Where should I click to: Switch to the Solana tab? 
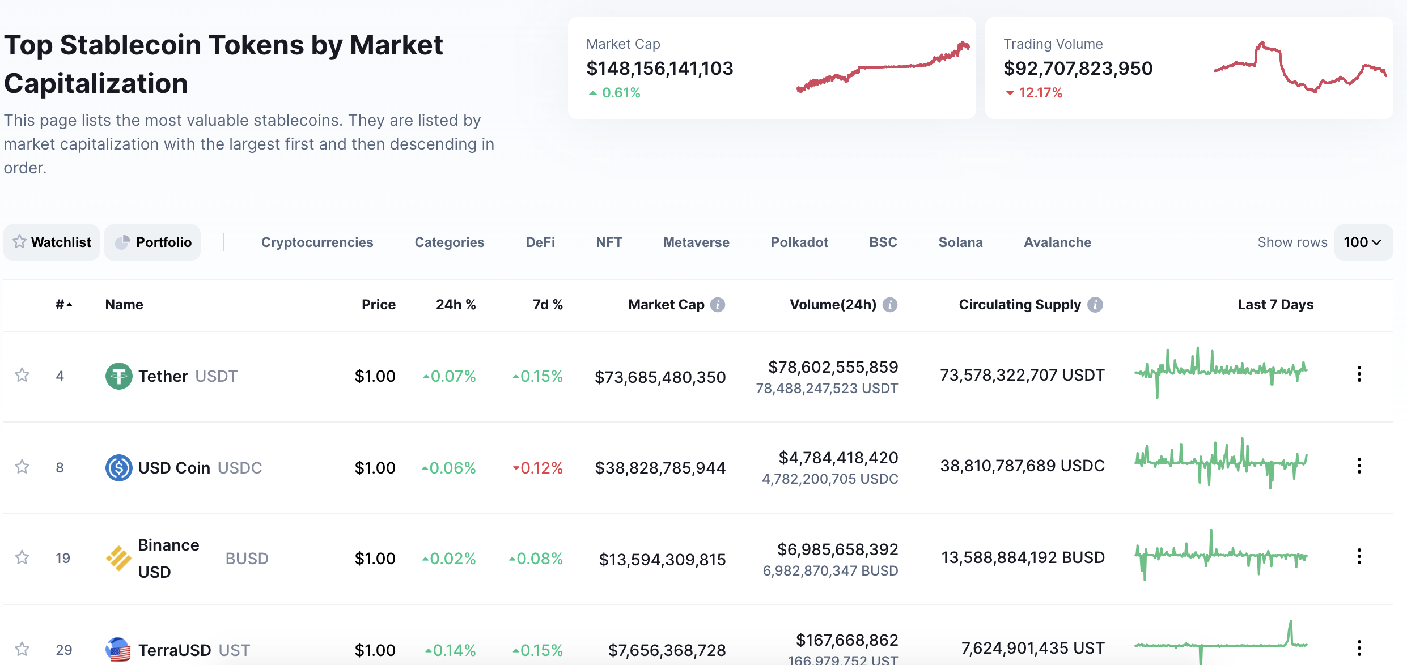(960, 242)
